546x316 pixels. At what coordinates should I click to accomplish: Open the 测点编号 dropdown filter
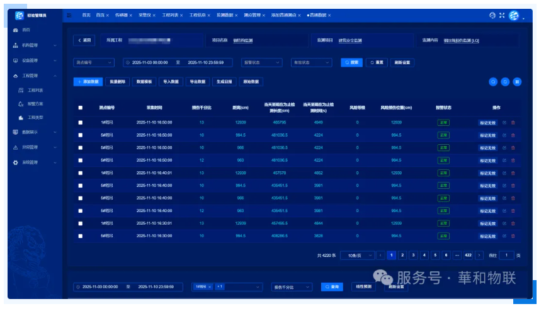(94, 63)
